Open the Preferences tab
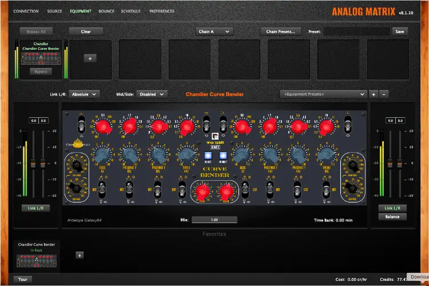Screen dimensions: 429x286 162,11
